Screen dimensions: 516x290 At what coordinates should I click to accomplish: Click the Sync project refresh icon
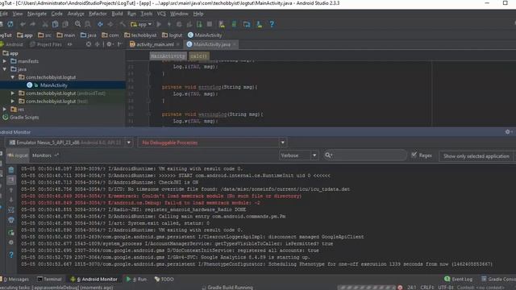pyautogui.click(x=10, y=24)
